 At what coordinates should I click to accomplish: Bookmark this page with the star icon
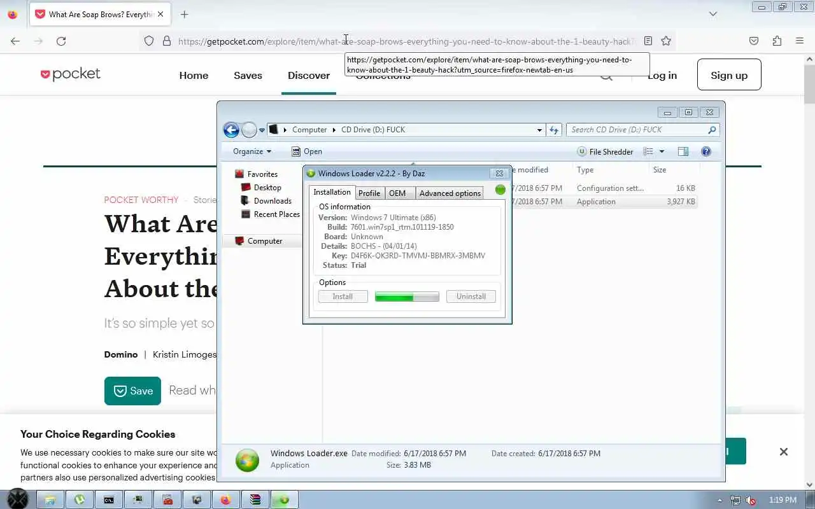[x=666, y=41]
